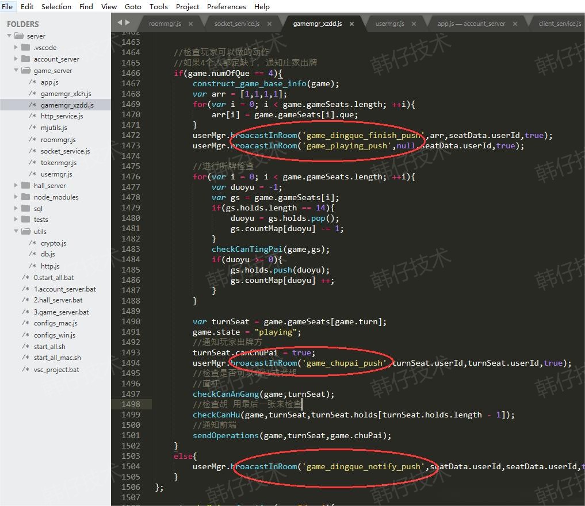
Task: Open the Preferences menu
Action: tap(226, 6)
